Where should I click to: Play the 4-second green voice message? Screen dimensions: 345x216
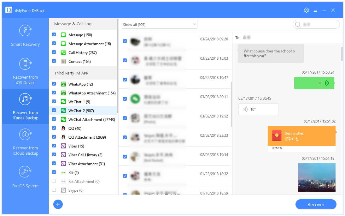tap(314, 83)
